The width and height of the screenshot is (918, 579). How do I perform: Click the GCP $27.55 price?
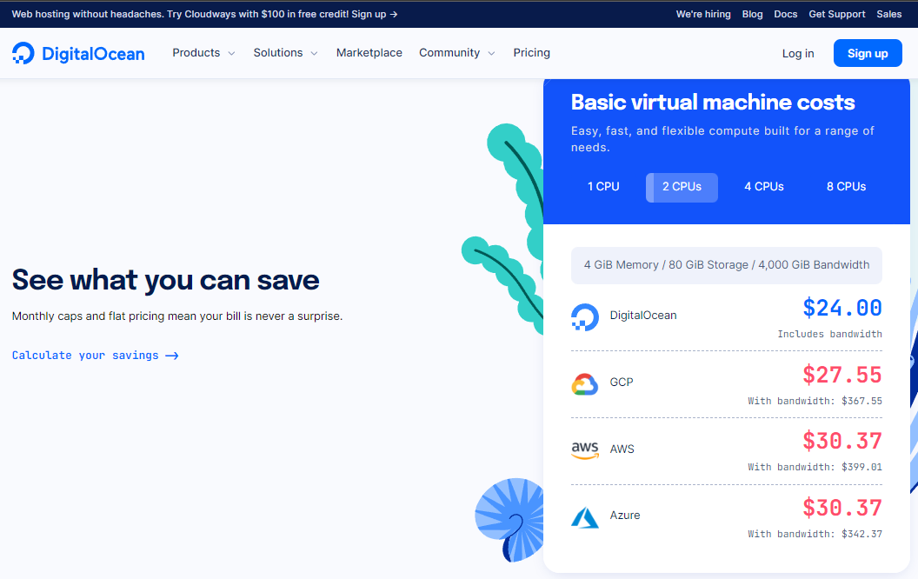click(x=841, y=375)
